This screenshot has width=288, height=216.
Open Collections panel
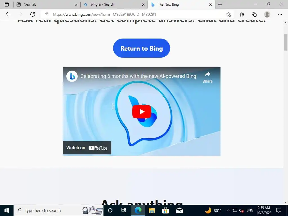(x=254, y=14)
